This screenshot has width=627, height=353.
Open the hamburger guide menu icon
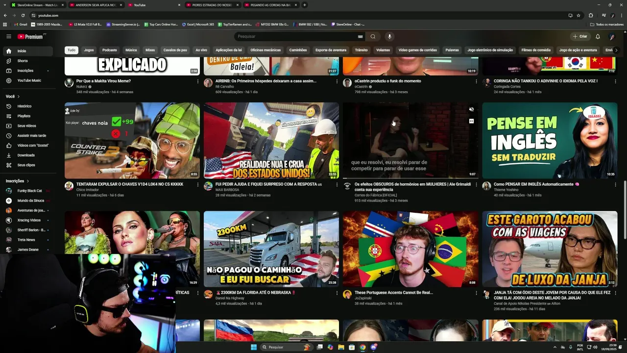(x=8, y=36)
